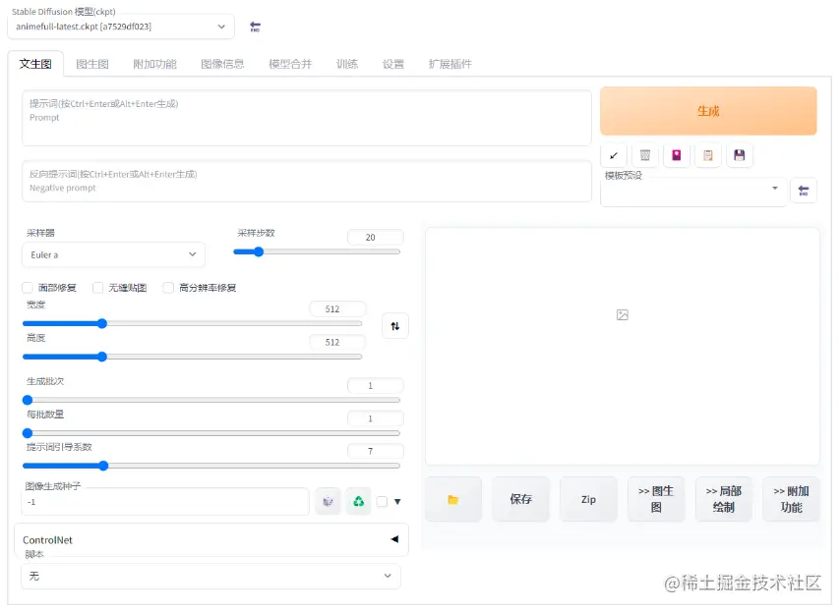Click the 高度 value box 512
The image size is (840, 611).
pos(337,343)
